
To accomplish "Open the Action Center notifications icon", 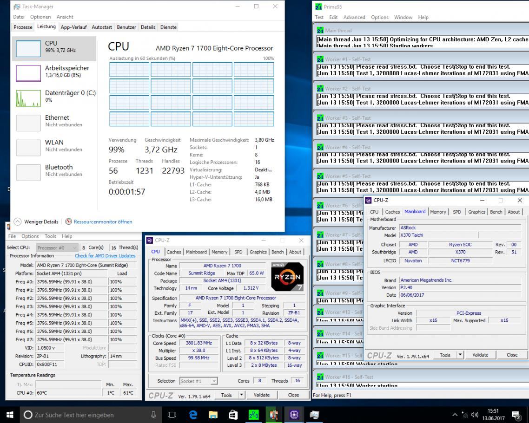I will [x=516, y=415].
